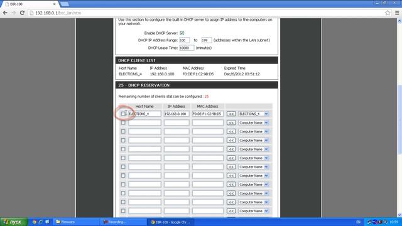The image size is (402, 226).
Task: Click 192.168.0.100 in DHCP client list
Action: coord(162,74)
